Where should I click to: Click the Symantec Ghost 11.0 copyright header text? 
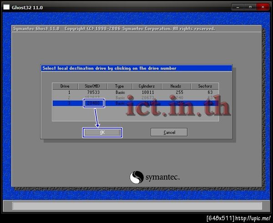(x=114, y=29)
